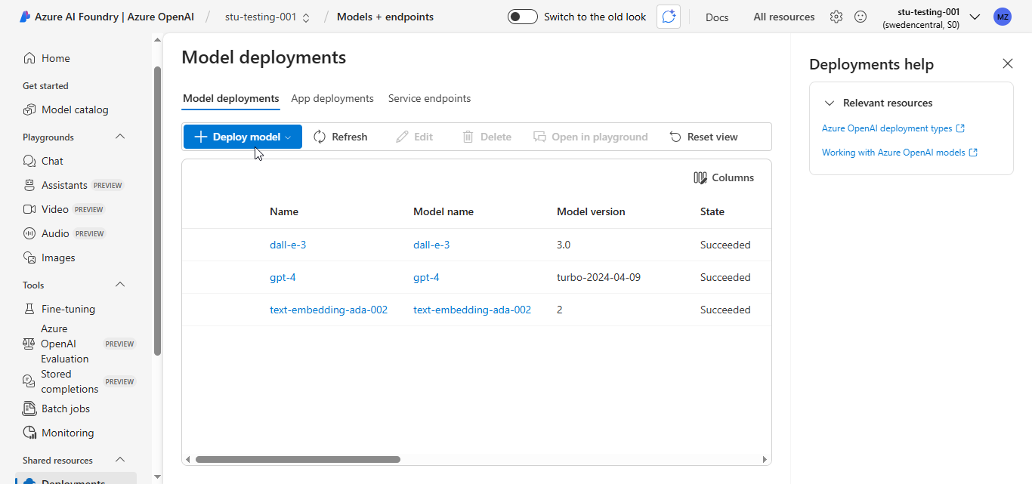The height and width of the screenshot is (484, 1032).
Task: Click the Model catalog icon
Action: (x=29, y=109)
